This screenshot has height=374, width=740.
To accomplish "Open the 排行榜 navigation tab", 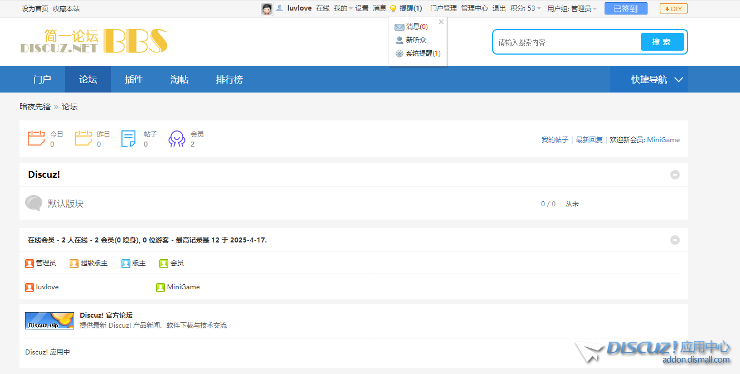I will [230, 80].
